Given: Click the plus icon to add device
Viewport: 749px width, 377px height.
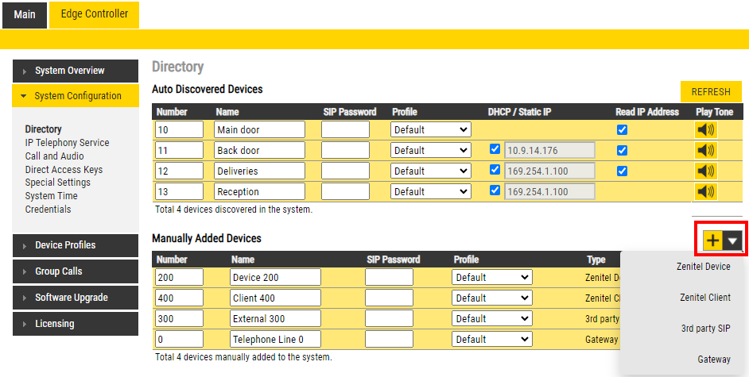Looking at the screenshot, I should (713, 240).
